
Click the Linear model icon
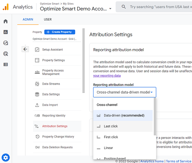click(99, 149)
